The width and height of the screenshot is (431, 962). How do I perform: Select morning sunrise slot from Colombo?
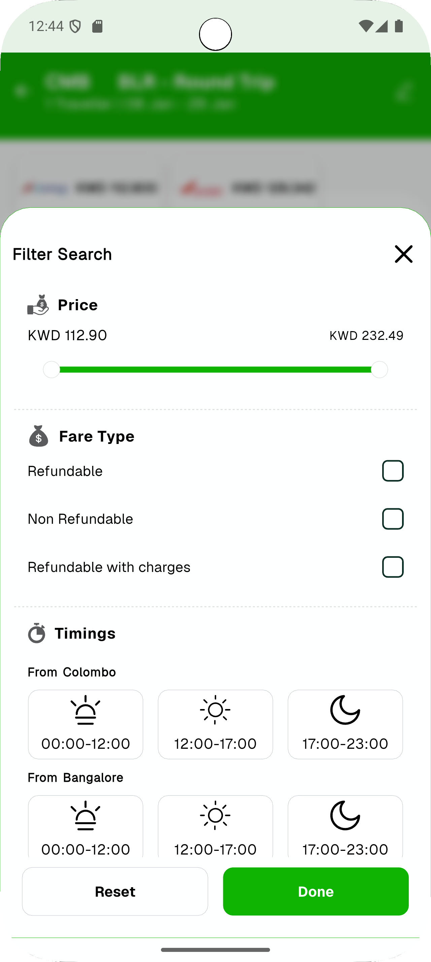[x=86, y=724]
